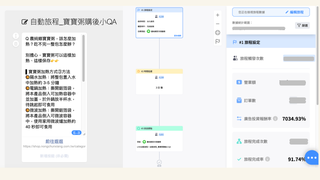Click info icon next to 旅程完成率
This screenshot has height=180, width=320.
click(x=267, y=159)
